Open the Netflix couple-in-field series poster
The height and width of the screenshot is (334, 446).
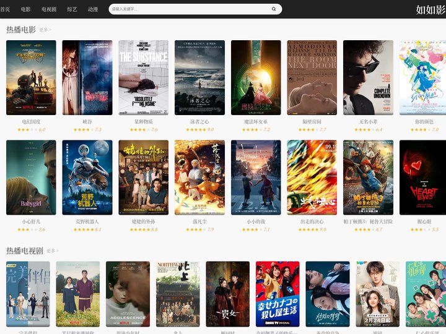click(x=78, y=294)
